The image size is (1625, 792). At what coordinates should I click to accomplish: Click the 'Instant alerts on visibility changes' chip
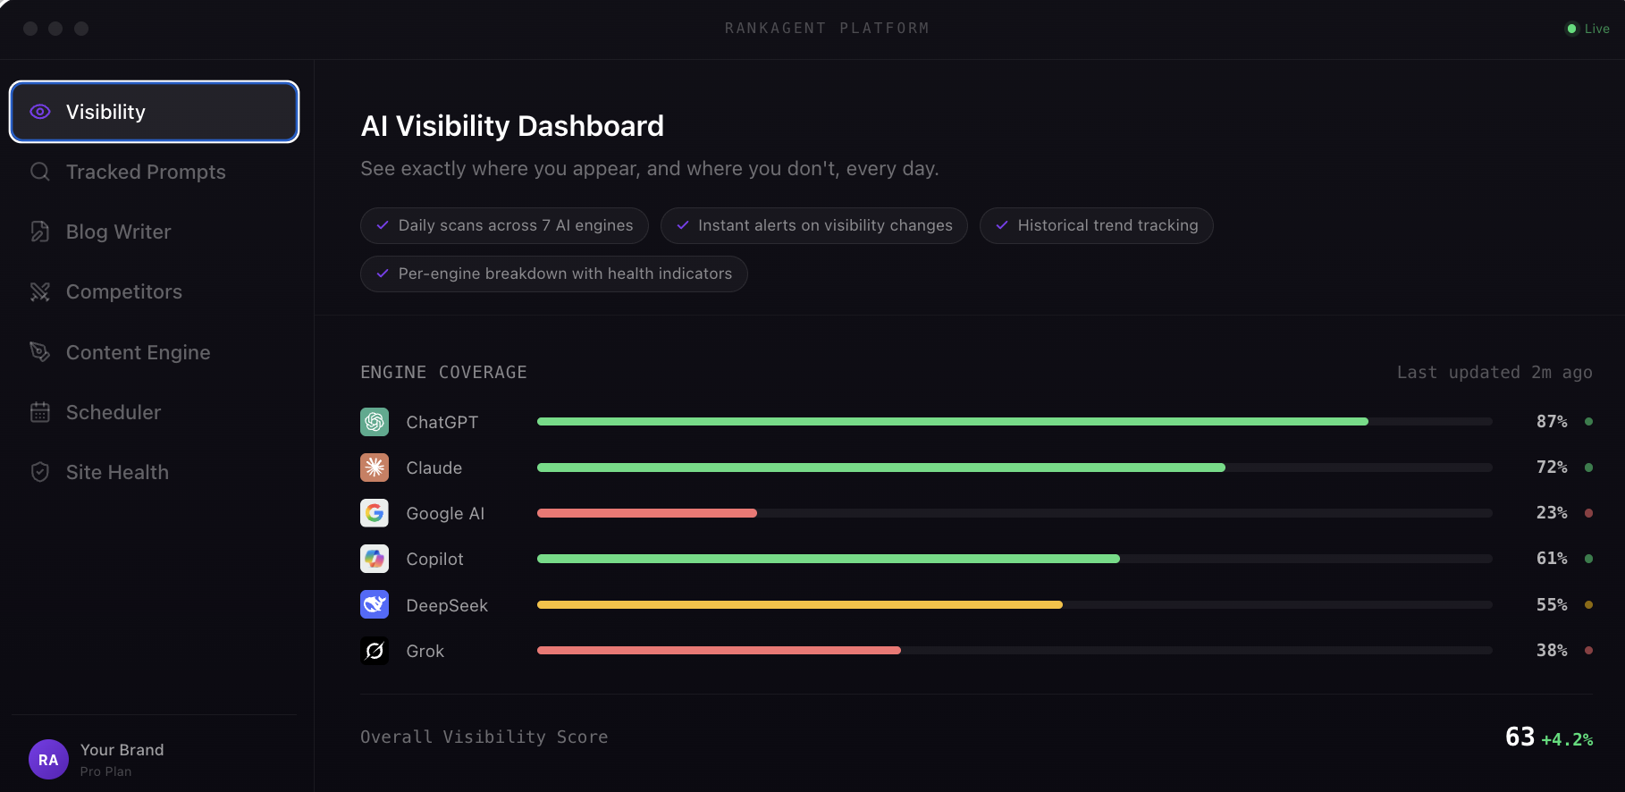(813, 225)
